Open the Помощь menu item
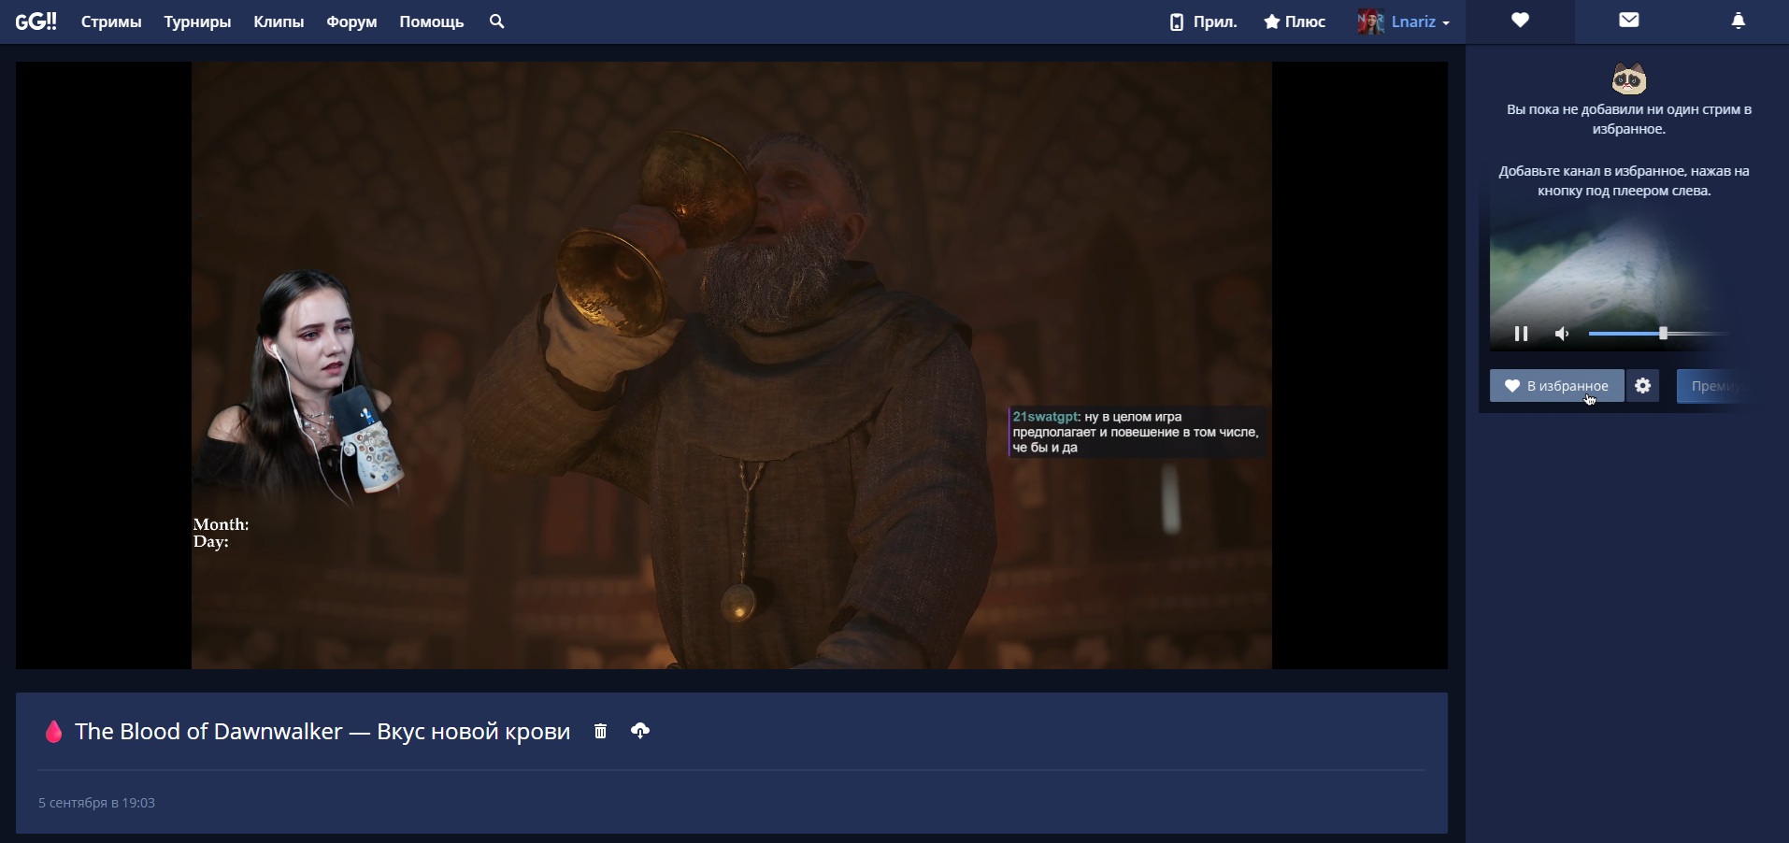This screenshot has width=1789, height=843. pos(432,21)
